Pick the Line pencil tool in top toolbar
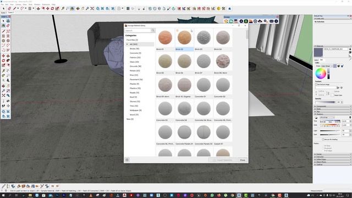The width and height of the screenshot is (352, 198). [x=15, y=9]
